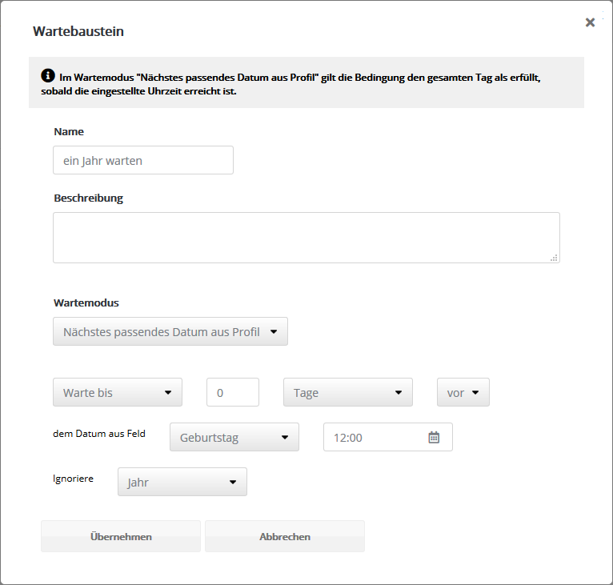Click the 'Wartebaustein' dialog title
The image size is (613, 585).
pos(78,32)
